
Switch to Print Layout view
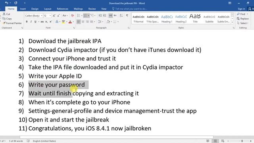point(215,141)
